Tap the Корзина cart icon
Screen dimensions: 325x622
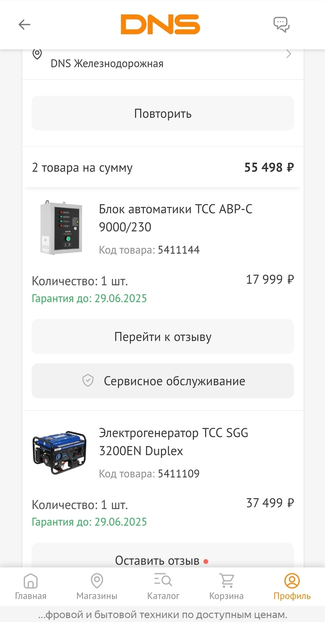[x=227, y=580]
